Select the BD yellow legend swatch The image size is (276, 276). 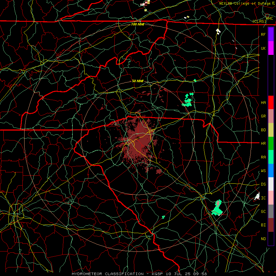pyautogui.click(x=271, y=130)
